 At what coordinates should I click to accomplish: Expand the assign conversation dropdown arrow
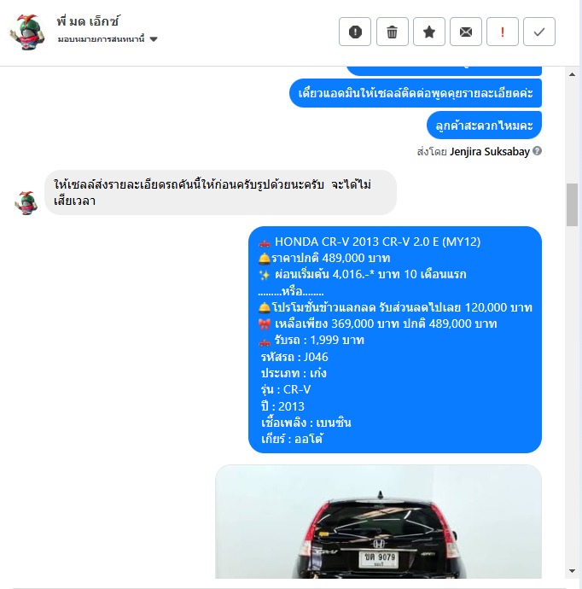coord(154,39)
